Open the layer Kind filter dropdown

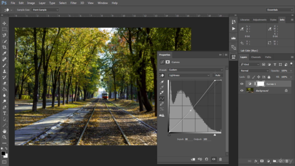pyautogui.click(x=250, y=65)
